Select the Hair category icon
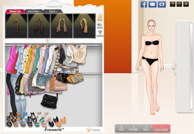 tap(100, 18)
